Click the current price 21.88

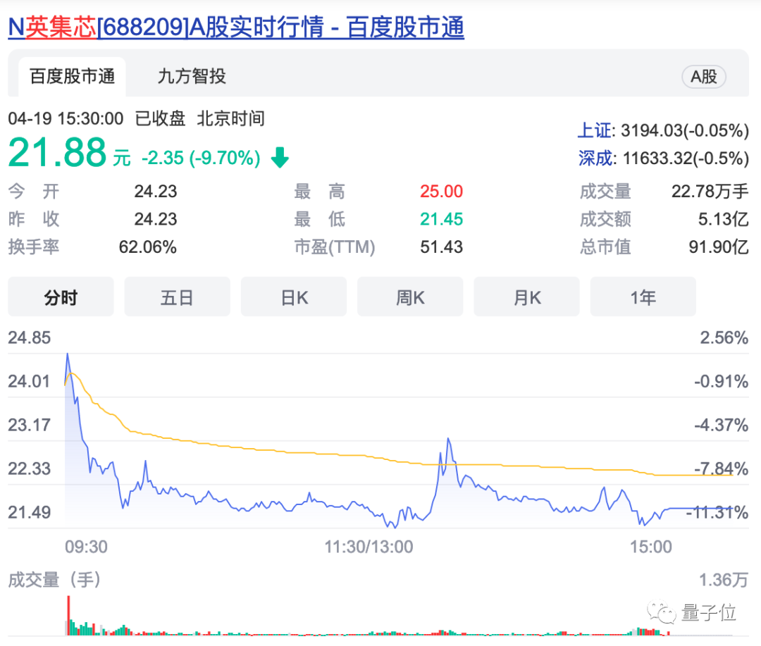point(57,152)
